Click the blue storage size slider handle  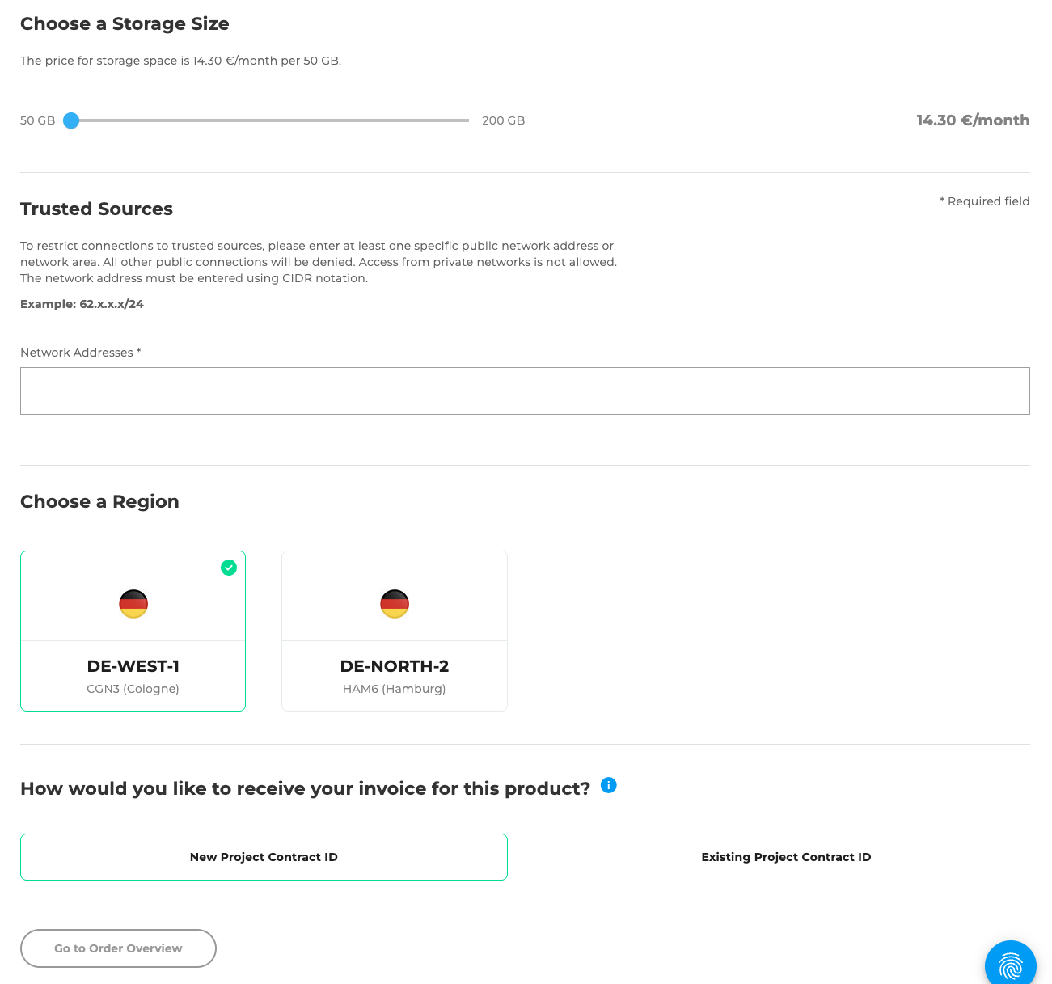(x=71, y=120)
